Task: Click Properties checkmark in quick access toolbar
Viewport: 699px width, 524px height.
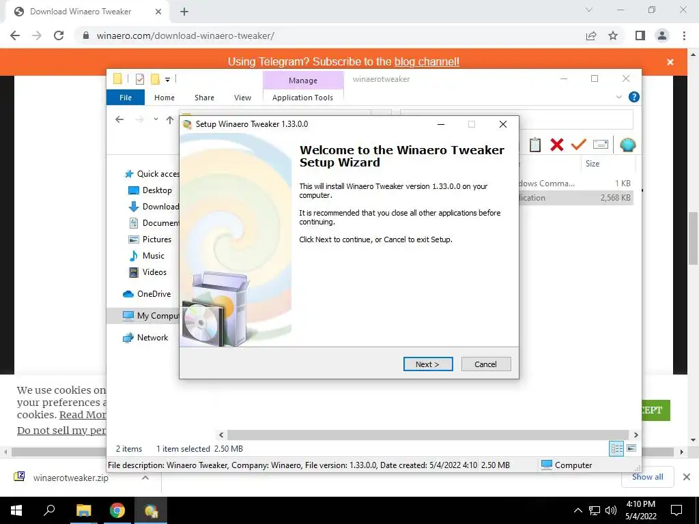Action: click(x=140, y=79)
